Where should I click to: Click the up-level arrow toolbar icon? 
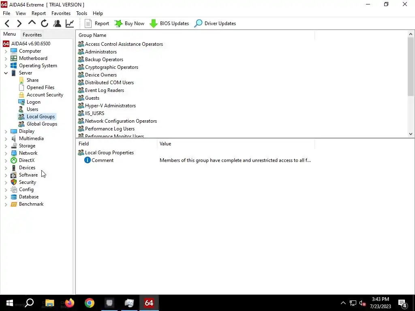pyautogui.click(x=32, y=23)
